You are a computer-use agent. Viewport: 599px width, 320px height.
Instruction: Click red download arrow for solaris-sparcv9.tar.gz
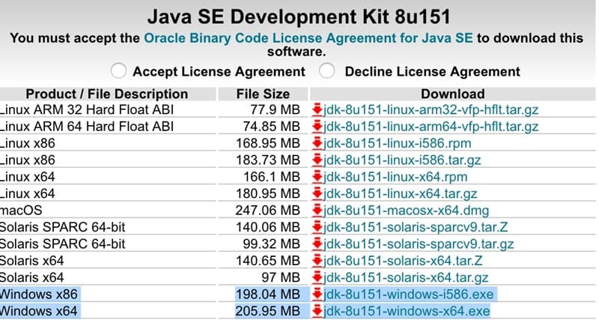tap(317, 244)
